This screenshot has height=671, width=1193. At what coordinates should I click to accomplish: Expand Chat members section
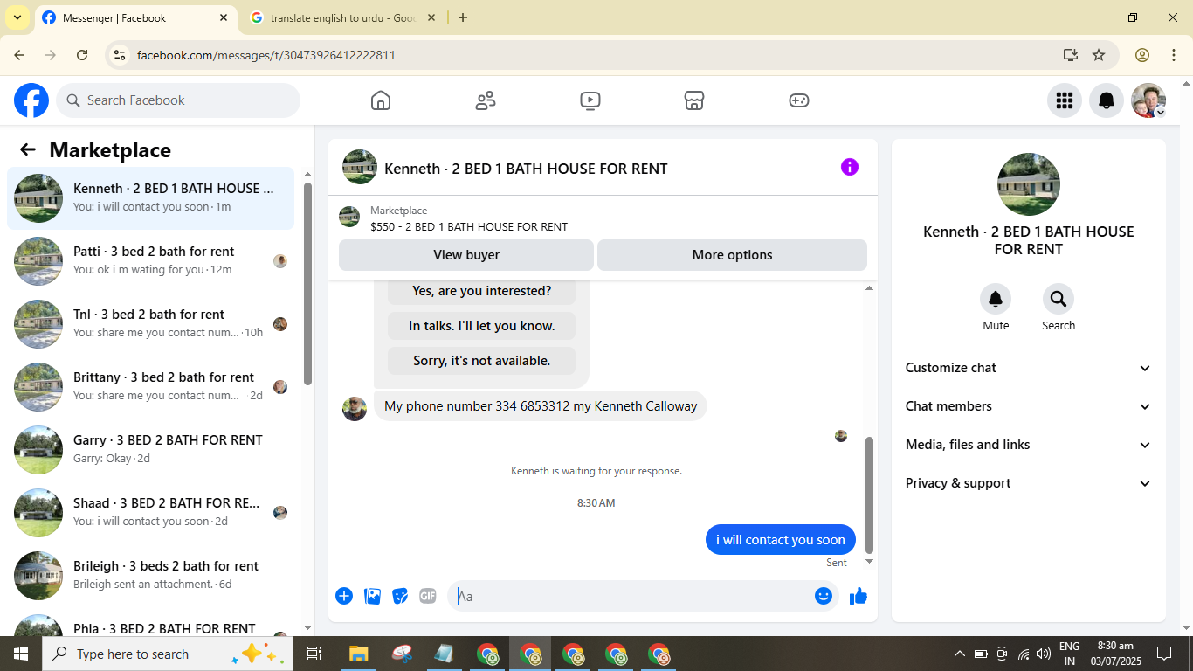[1029, 406]
